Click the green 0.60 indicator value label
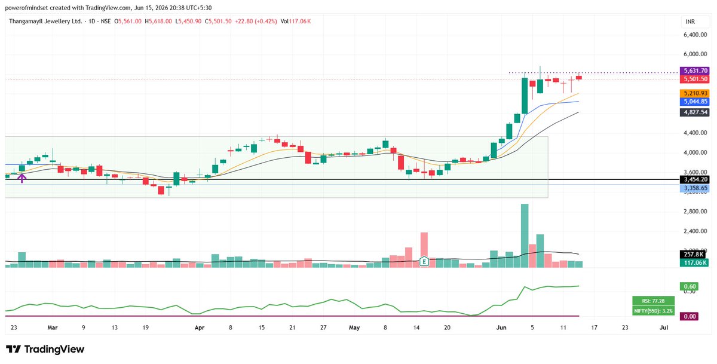717x364 pixels. (688, 286)
